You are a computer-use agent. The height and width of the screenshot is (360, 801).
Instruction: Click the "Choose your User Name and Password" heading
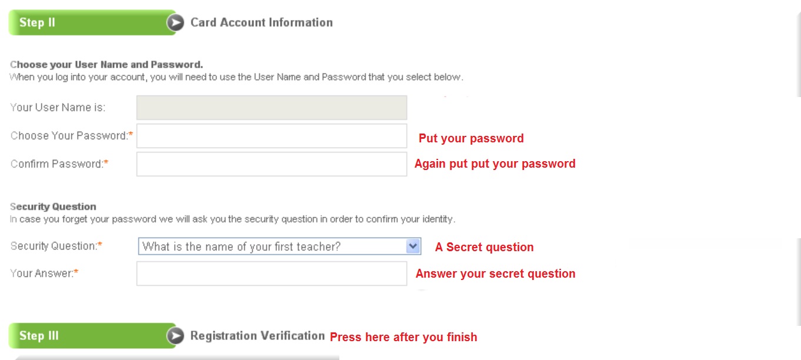point(106,65)
